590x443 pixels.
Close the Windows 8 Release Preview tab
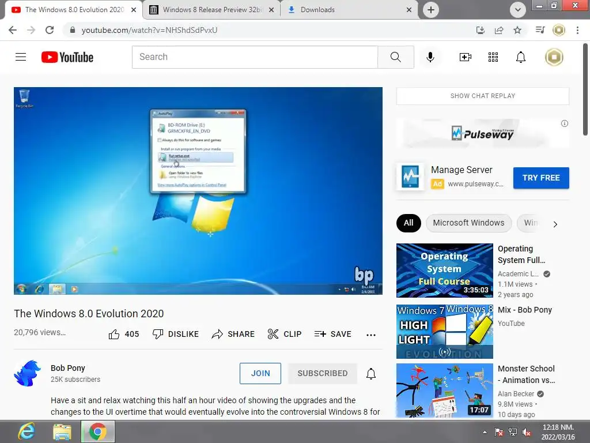click(x=271, y=10)
